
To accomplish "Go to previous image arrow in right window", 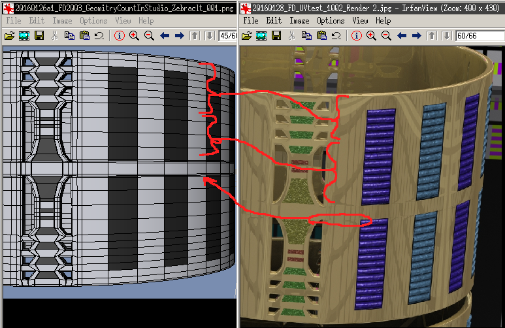I will [x=402, y=35].
